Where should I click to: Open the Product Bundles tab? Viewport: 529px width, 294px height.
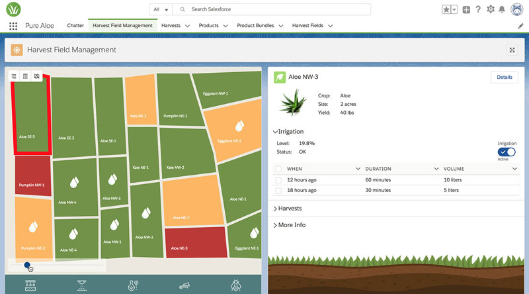tap(255, 26)
